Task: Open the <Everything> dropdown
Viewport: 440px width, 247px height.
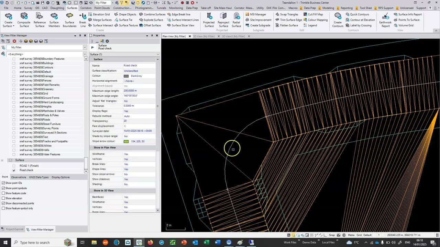Action: coord(85,54)
